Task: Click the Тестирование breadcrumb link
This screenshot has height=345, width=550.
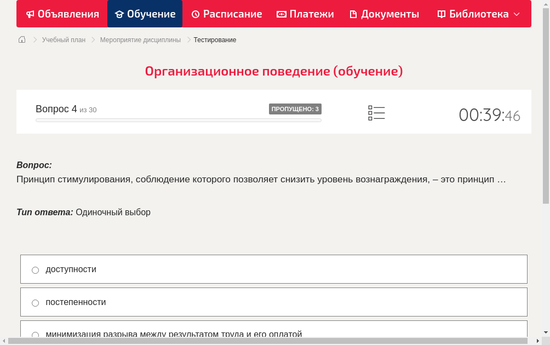Action: pyautogui.click(x=214, y=39)
